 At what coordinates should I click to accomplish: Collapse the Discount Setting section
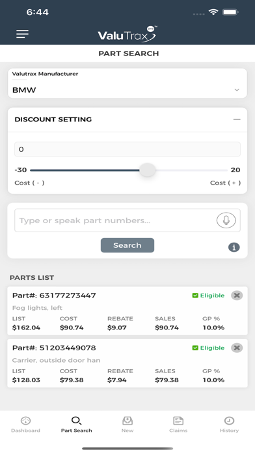pyautogui.click(x=237, y=119)
